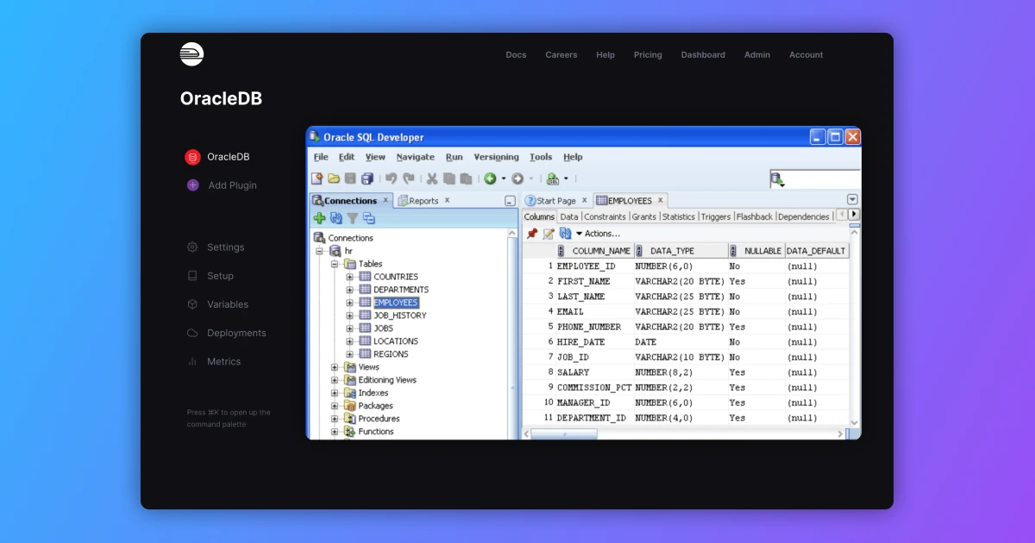Open the Triggers sub-tab

pyautogui.click(x=716, y=216)
